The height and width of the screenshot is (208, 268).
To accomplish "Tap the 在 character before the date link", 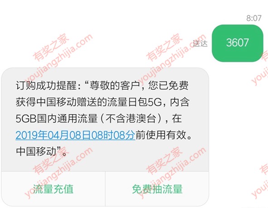I will pos(177,119).
